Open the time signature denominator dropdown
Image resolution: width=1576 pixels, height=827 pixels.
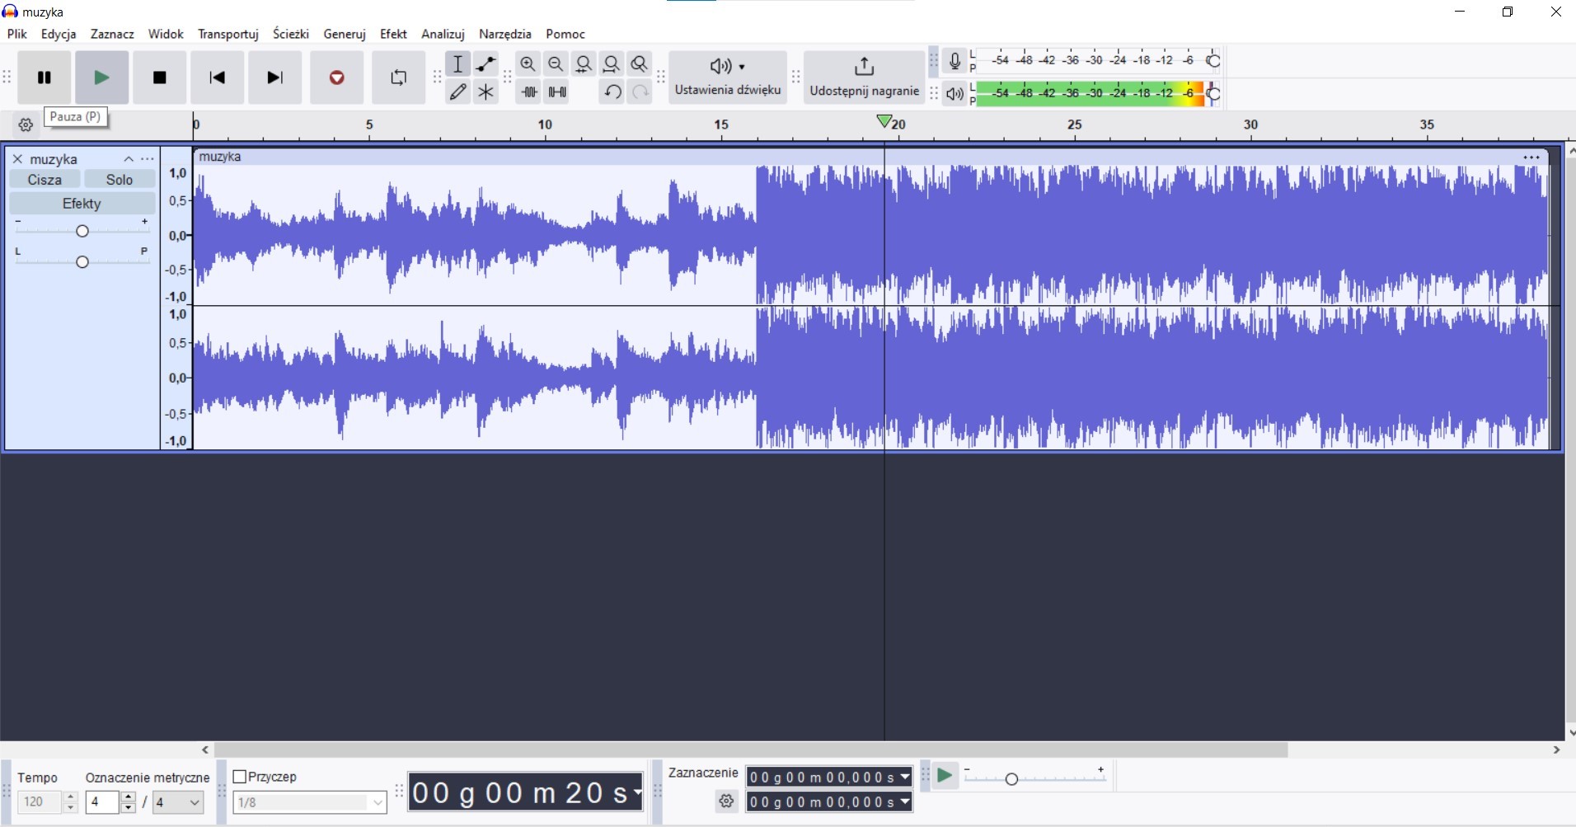[x=179, y=802]
